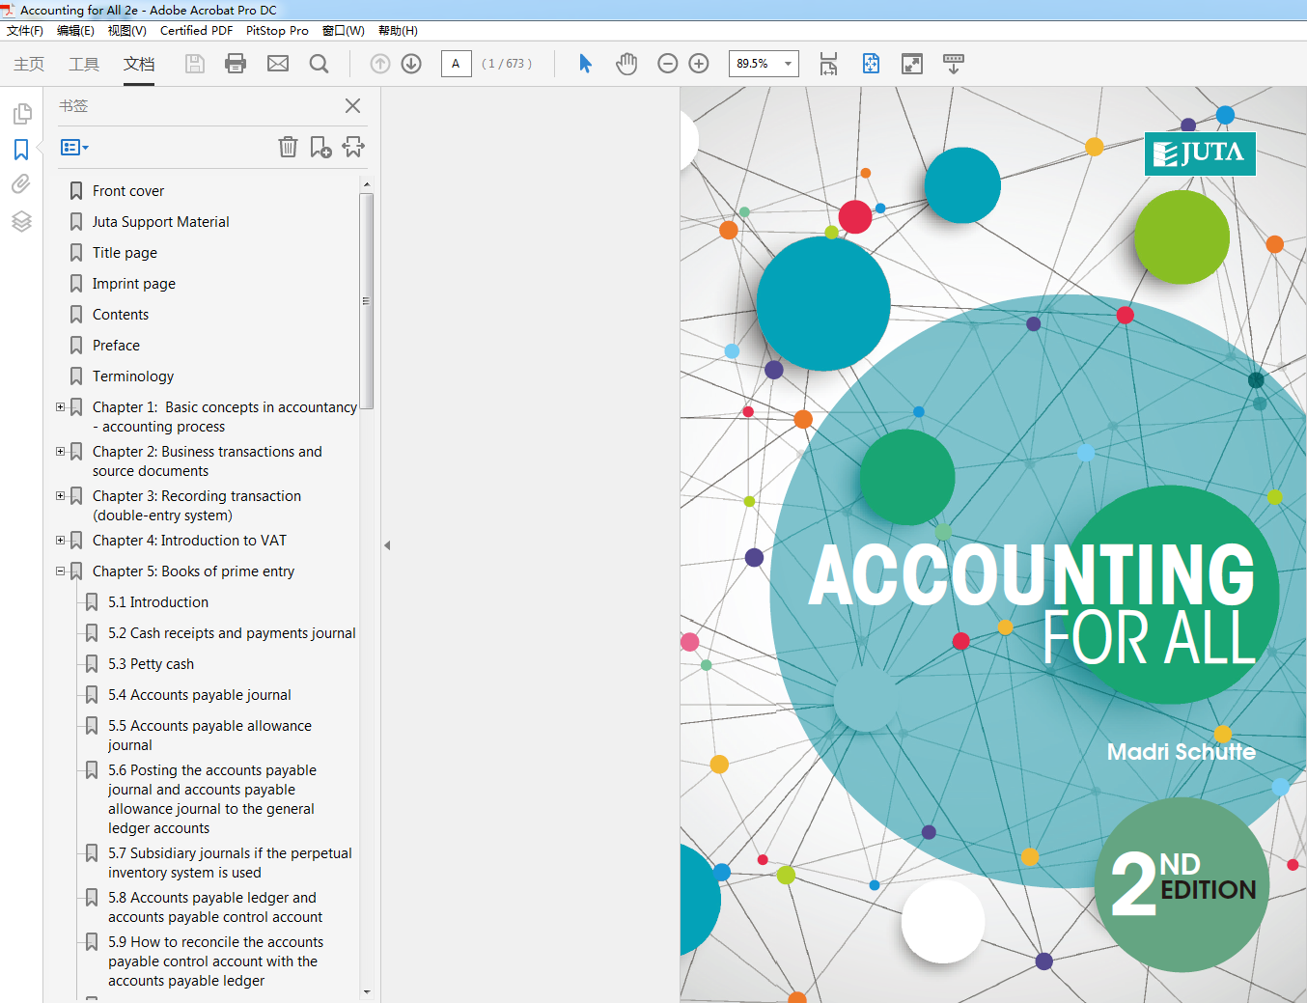The height and width of the screenshot is (1003, 1307).
Task: Open the PitStop Pro menu
Action: coord(277,31)
